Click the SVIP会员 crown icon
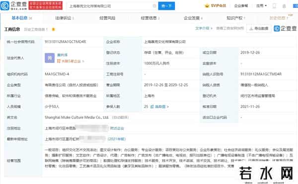Screen dimensions: 298x184 coord(207,5)
